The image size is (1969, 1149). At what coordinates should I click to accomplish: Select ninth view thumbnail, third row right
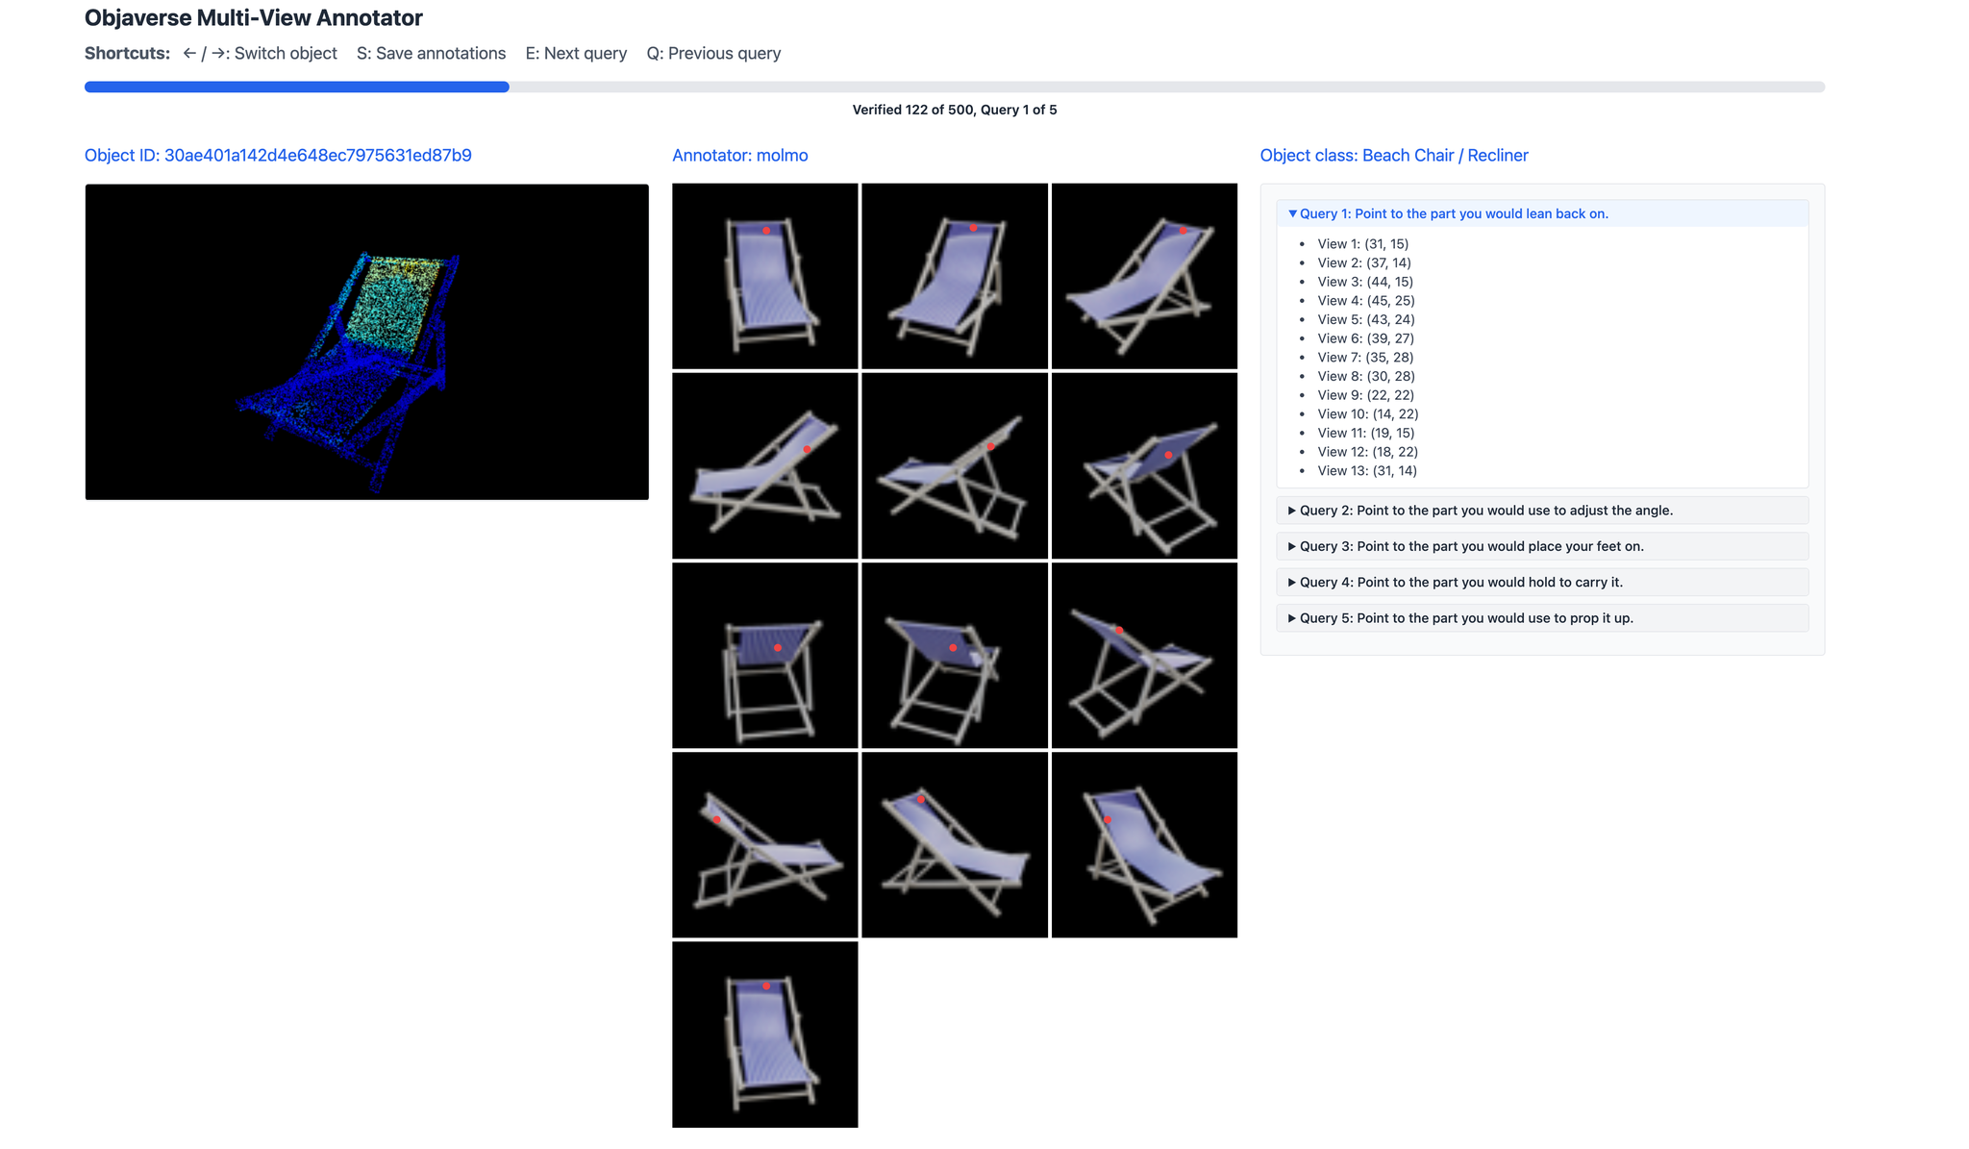(x=1144, y=655)
